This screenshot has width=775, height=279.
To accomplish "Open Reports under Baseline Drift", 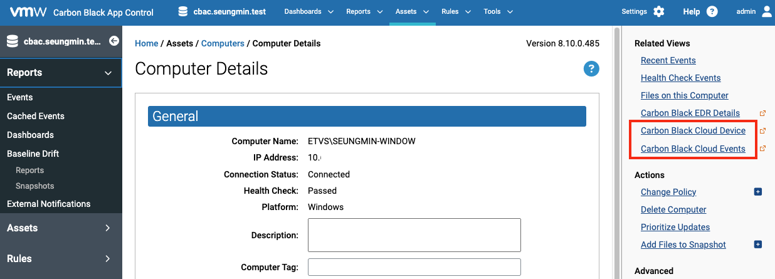I will coord(29,171).
